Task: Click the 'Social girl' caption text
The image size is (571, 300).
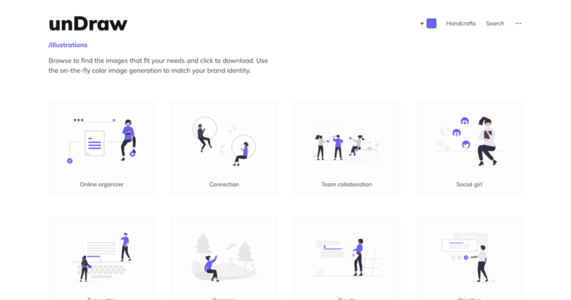Action: pyautogui.click(x=469, y=184)
